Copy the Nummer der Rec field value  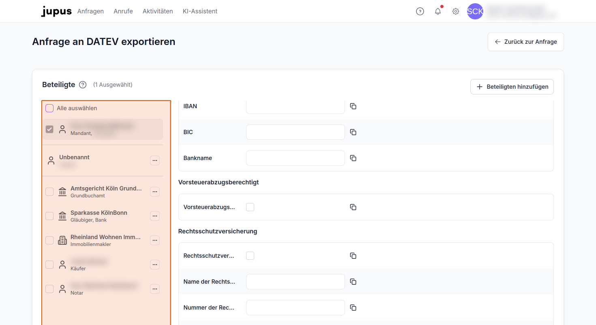(x=353, y=308)
